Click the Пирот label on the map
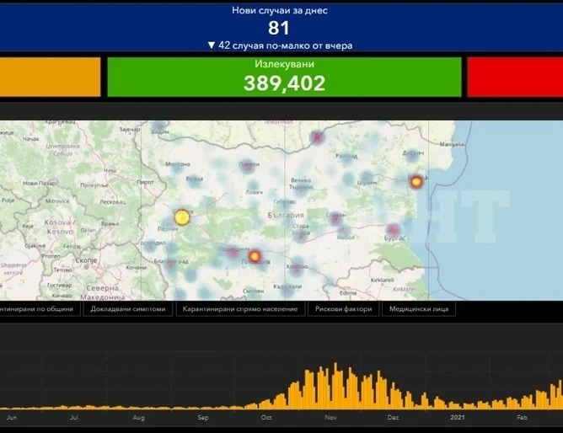This screenshot has width=563, height=433. (145, 182)
